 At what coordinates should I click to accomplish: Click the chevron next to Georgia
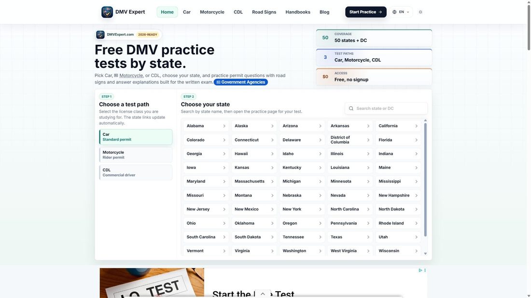[x=224, y=154]
